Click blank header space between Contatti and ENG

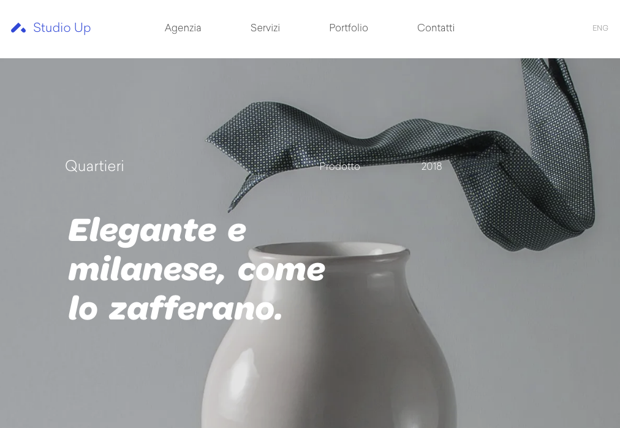[522, 28]
